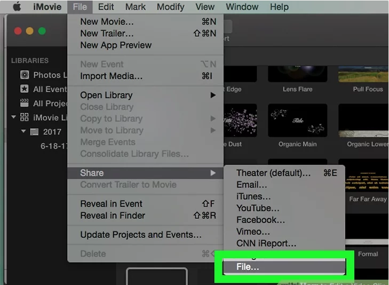Click the All Events star icon

(25, 89)
